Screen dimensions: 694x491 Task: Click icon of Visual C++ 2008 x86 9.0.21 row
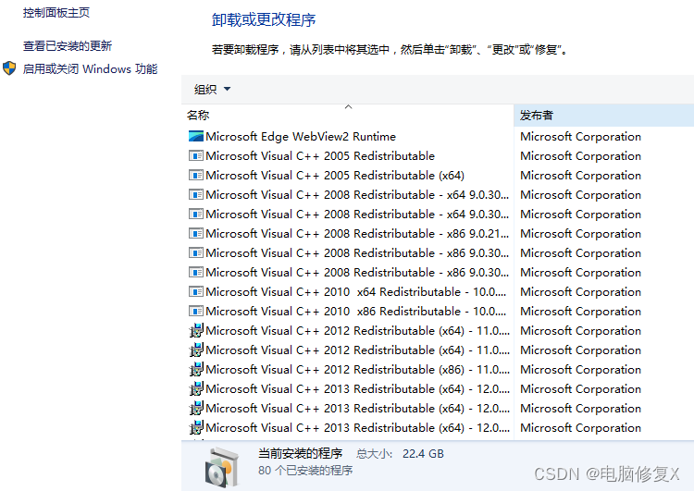(195, 234)
